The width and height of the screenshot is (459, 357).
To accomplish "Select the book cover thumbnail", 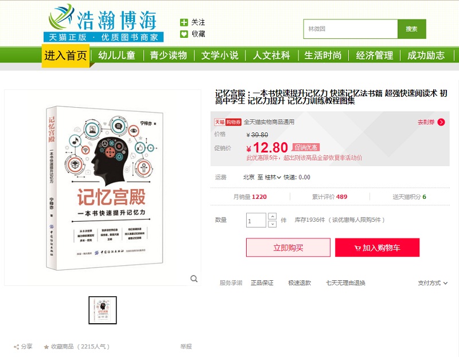I will tap(103, 310).
